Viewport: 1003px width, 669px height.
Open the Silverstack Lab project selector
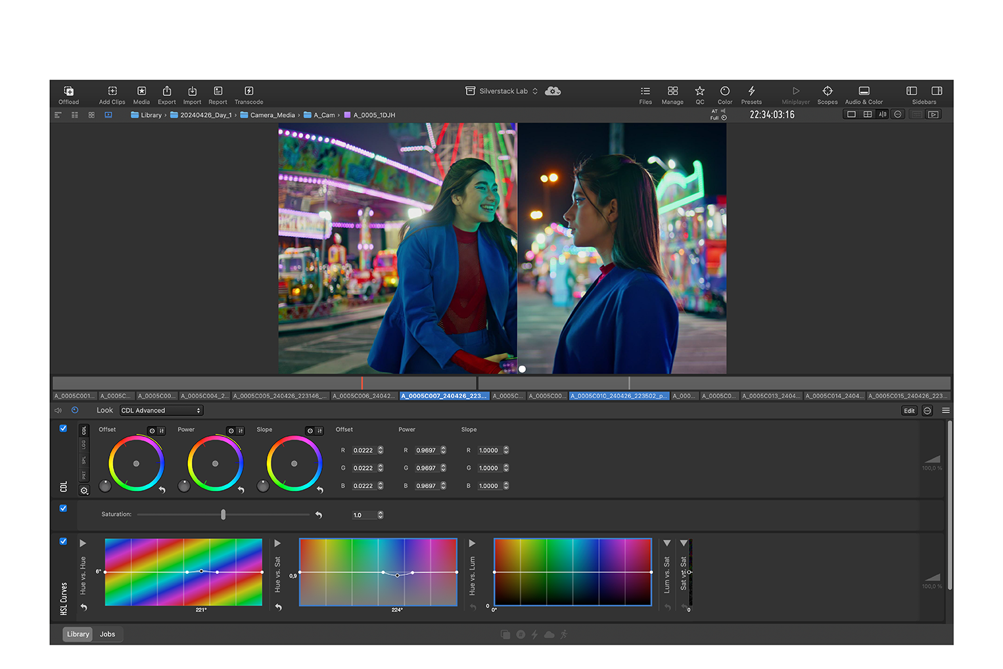[x=503, y=91]
